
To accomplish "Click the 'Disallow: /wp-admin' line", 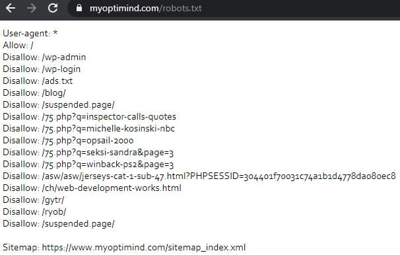I will pos(44,57).
